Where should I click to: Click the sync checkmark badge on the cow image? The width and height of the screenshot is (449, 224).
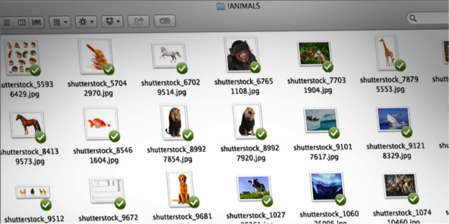pyautogui.click(x=267, y=201)
